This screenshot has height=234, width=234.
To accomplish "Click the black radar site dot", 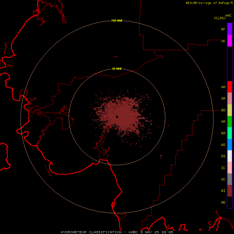I will click(x=117, y=117).
